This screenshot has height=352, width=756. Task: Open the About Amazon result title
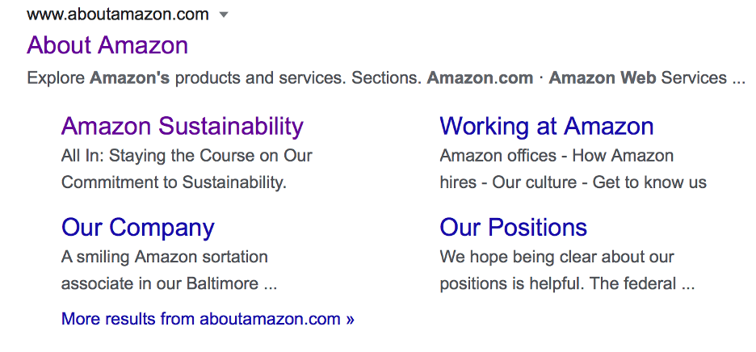[x=107, y=45]
